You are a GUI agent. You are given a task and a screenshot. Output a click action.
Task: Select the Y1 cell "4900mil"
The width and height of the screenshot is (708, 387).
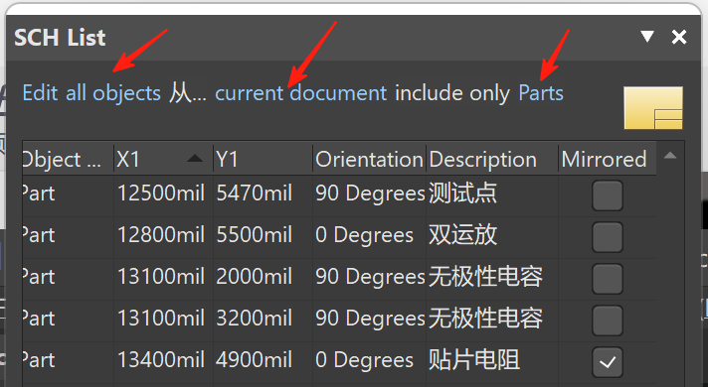tap(263, 362)
